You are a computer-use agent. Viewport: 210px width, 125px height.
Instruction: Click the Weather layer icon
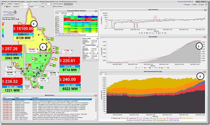point(7,4)
